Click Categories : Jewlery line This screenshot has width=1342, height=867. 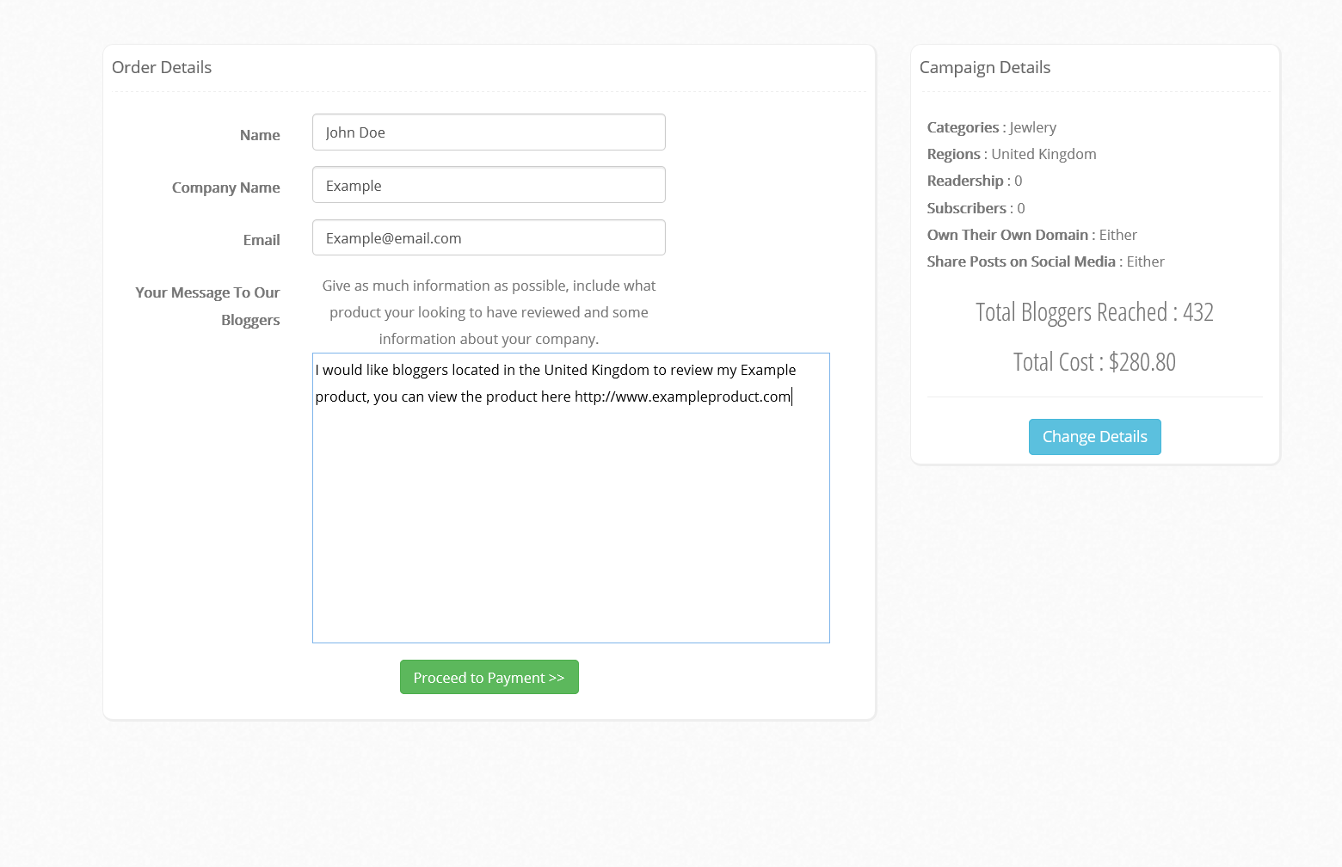(x=992, y=127)
